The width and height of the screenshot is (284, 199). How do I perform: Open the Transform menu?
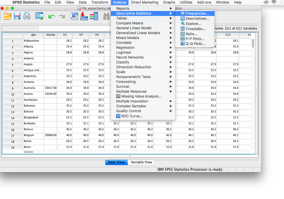[x=100, y=2]
